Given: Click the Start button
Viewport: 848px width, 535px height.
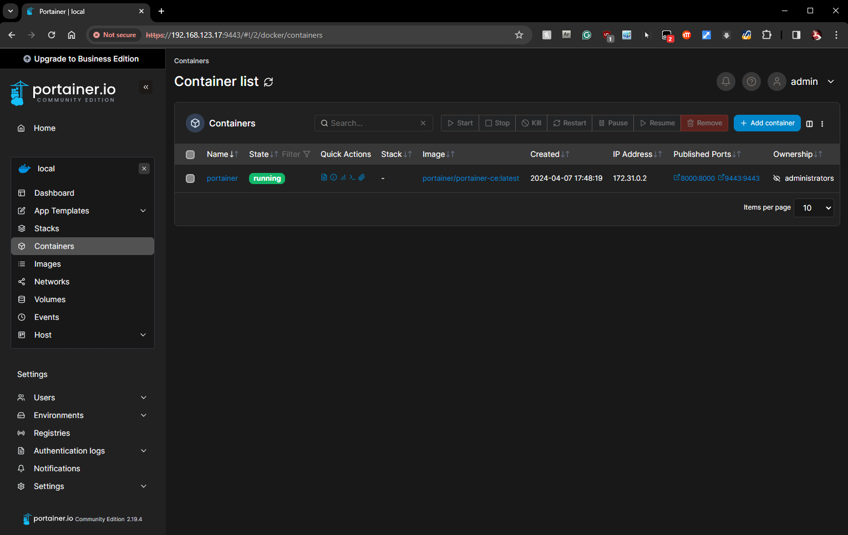Looking at the screenshot, I should [460, 123].
